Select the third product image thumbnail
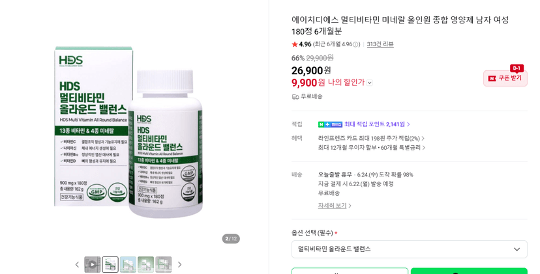 click(x=128, y=264)
